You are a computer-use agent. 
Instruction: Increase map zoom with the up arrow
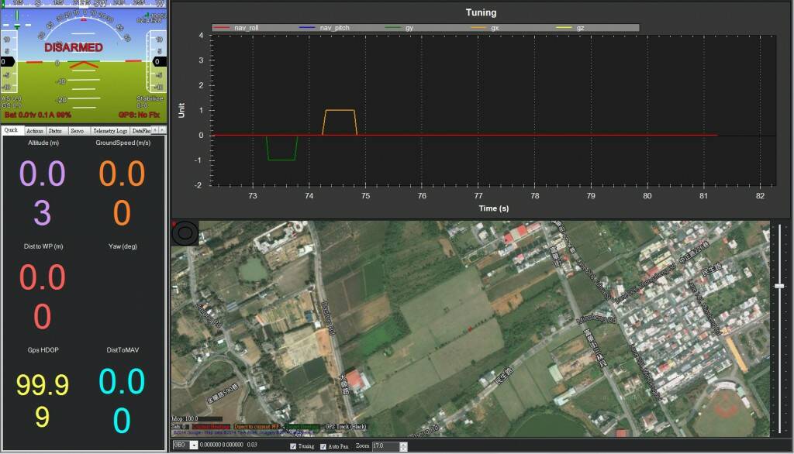pyautogui.click(x=403, y=444)
